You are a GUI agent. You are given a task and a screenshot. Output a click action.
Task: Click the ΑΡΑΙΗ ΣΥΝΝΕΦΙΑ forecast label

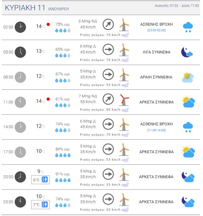pos(156,77)
